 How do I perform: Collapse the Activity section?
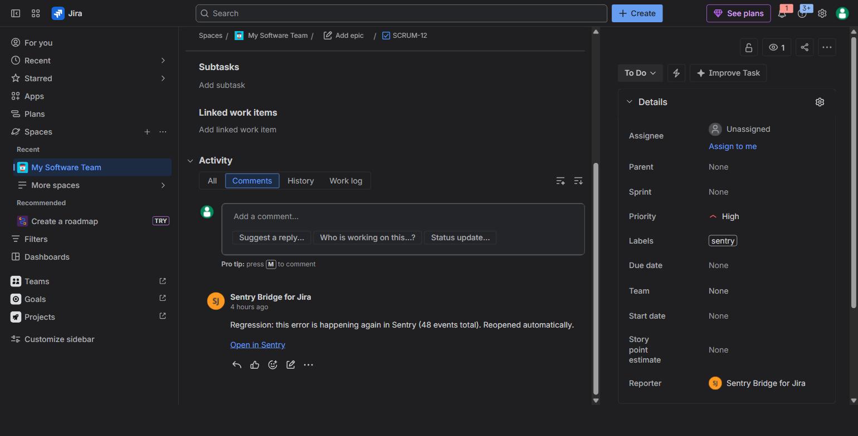click(190, 161)
